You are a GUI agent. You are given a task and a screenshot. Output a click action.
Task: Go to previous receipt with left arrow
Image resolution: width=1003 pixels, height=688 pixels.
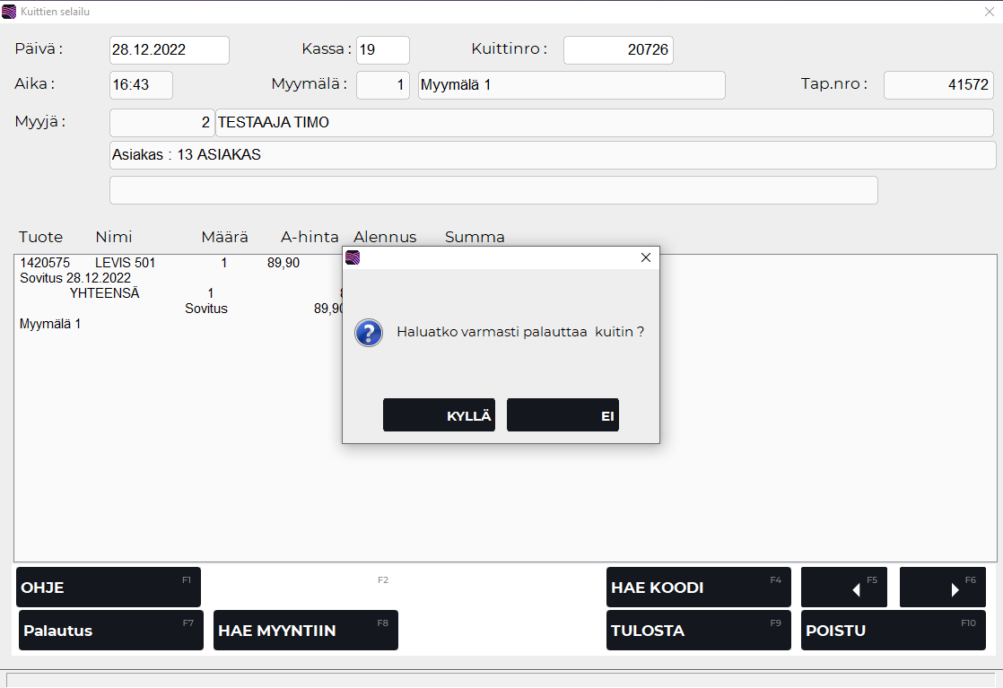844,588
